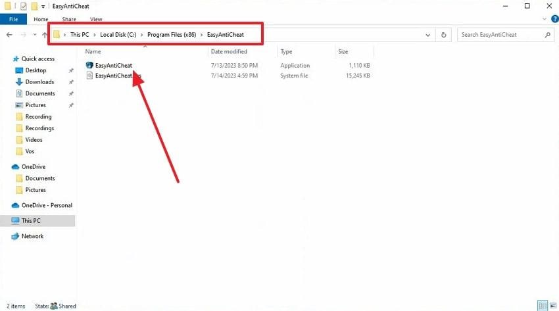Click This PC in the address bar
This screenshot has width=559, height=311.
point(80,35)
